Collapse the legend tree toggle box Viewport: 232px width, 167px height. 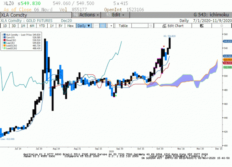(3, 35)
